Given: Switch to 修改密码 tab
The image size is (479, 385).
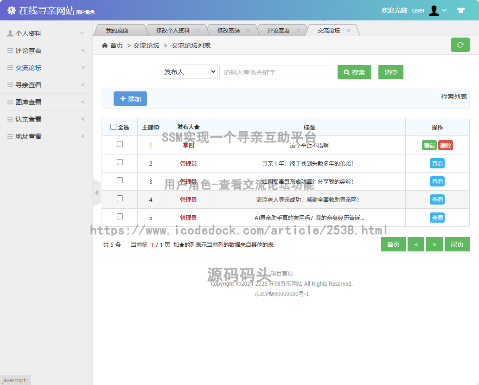Looking at the screenshot, I should pos(229,30).
